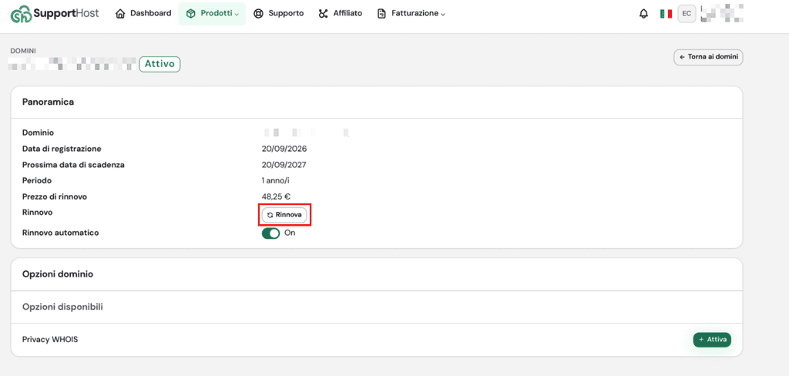The image size is (789, 376).
Task: Click the Data di registrazione label
Action: (x=62, y=149)
